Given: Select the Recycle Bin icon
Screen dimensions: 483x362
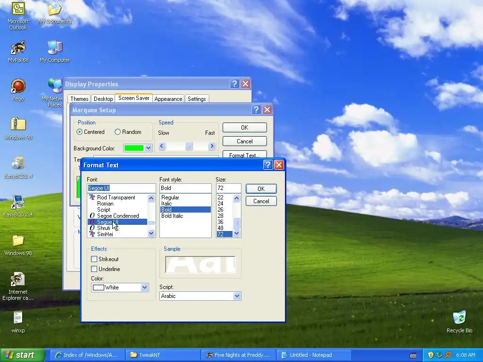Looking at the screenshot, I should (459, 322).
